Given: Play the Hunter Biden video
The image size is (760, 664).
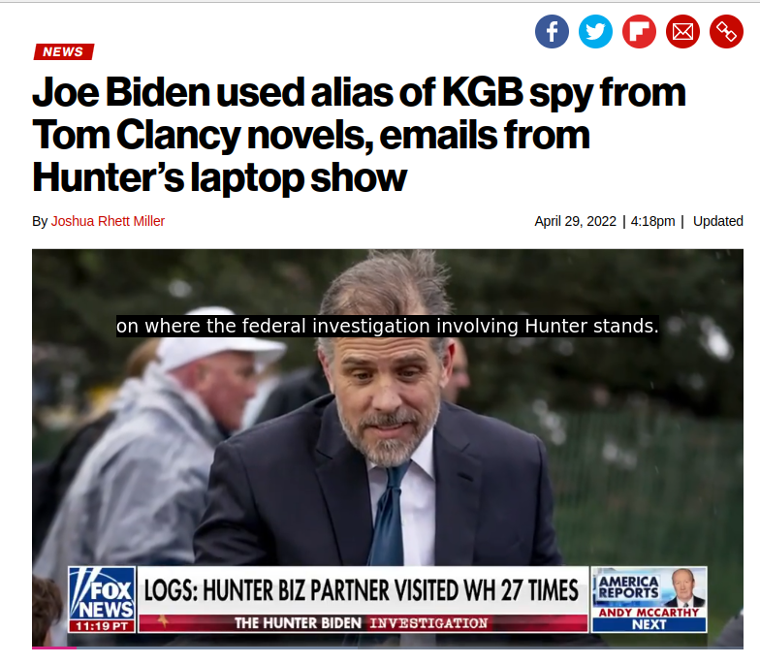Looking at the screenshot, I should [x=388, y=448].
